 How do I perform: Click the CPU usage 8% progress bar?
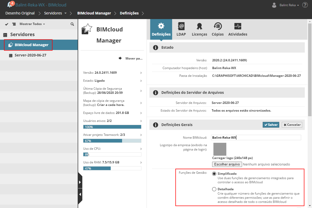pos(112,154)
